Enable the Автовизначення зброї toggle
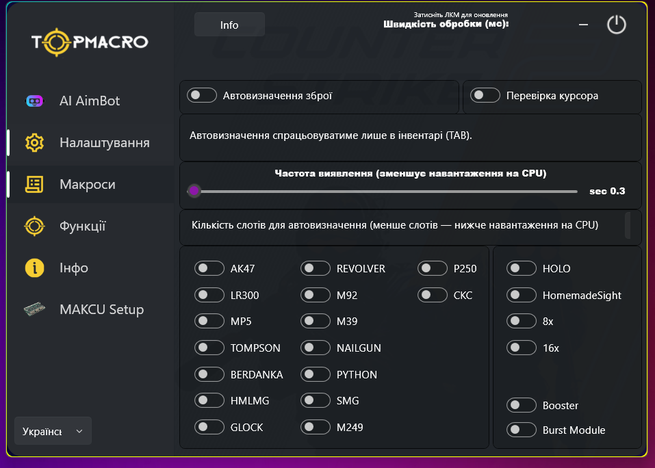Image resolution: width=655 pixels, height=468 pixels. pyautogui.click(x=201, y=95)
